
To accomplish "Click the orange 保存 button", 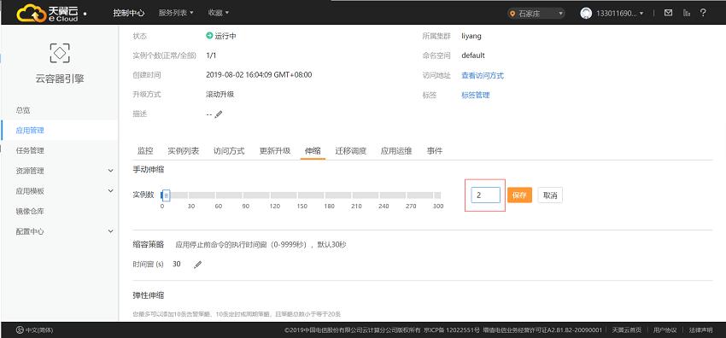I will click(x=519, y=195).
